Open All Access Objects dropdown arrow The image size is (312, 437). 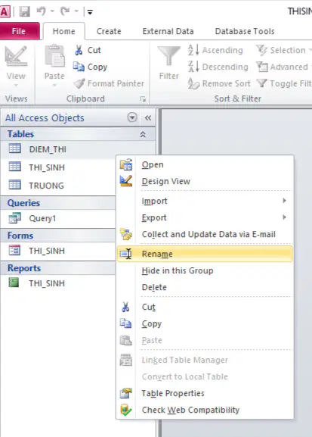pyautogui.click(x=132, y=117)
